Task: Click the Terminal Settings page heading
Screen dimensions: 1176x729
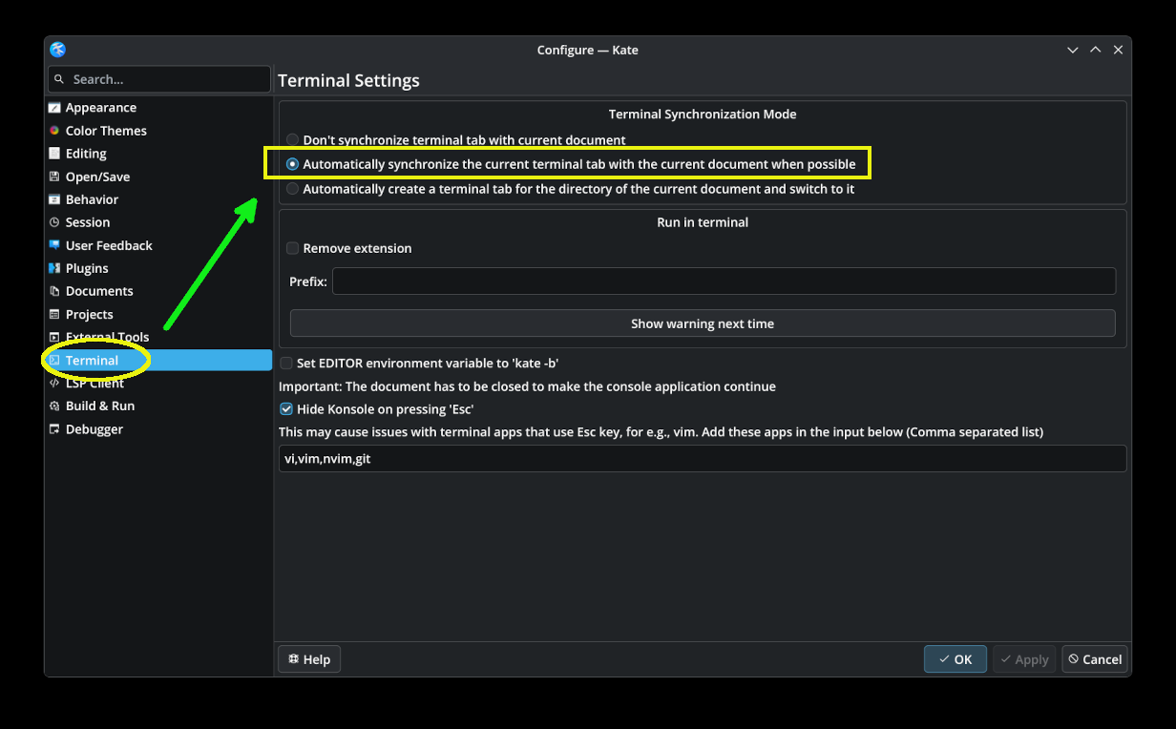Action: coord(348,80)
